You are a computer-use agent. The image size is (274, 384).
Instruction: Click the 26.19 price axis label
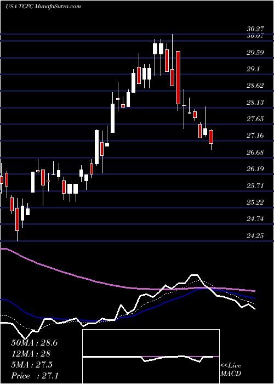255,169
